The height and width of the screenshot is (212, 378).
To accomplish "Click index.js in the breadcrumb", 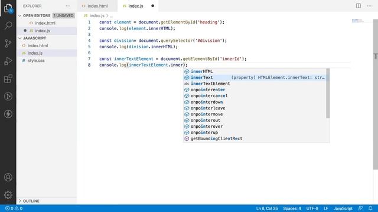I will (x=97, y=16).
